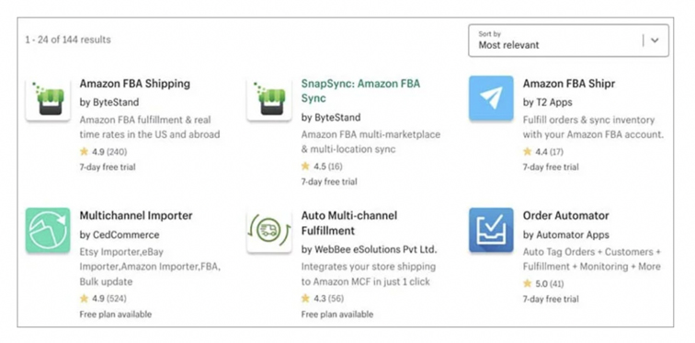This screenshot has height=343, width=695.
Task: Click the SnapSync storefront app icon
Action: click(x=269, y=98)
